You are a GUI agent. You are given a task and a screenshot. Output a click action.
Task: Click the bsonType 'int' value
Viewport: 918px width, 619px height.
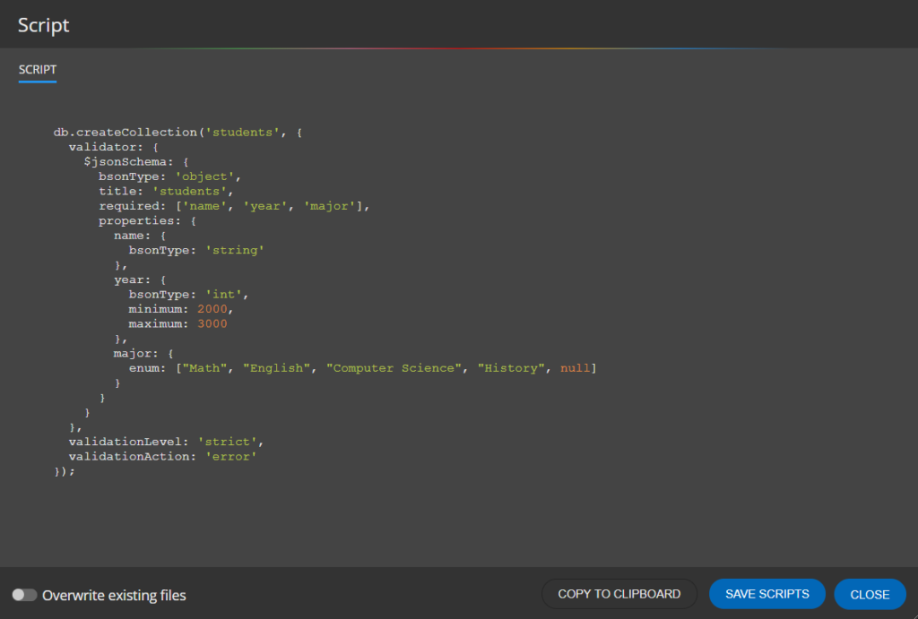coord(223,295)
